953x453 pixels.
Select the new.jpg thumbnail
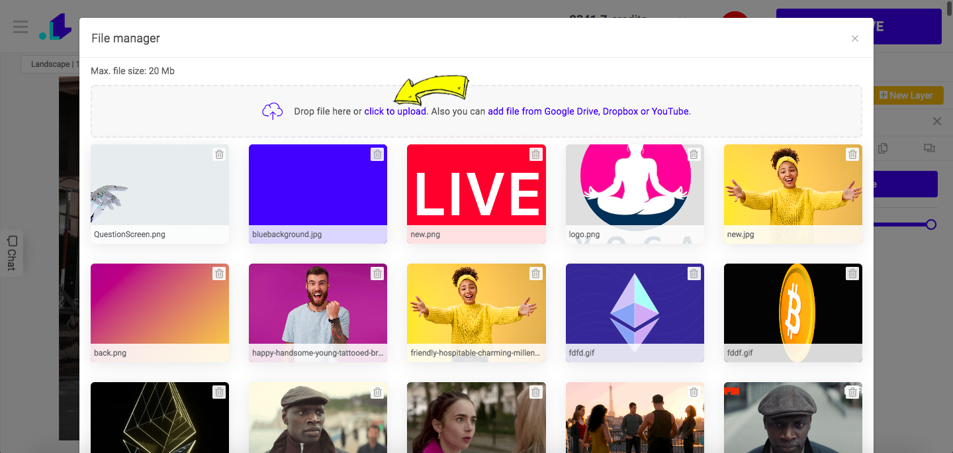793,194
